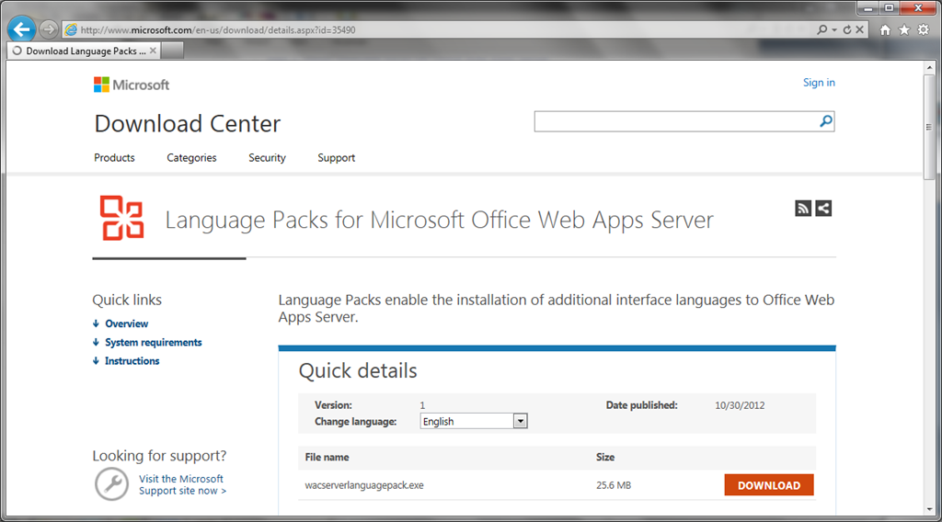The width and height of the screenshot is (942, 522).
Task: Click into the Download Center search field
Action: (675, 121)
